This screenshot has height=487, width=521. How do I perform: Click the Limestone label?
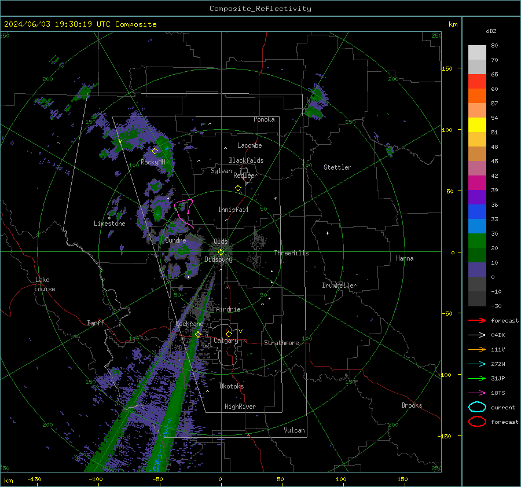click(109, 224)
